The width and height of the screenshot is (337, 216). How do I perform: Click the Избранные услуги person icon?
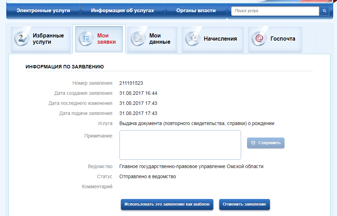pos(22,39)
